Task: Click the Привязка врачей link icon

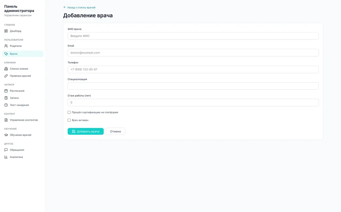Action: (6, 76)
